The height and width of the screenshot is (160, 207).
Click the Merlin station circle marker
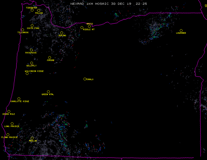click(x=32, y=138)
